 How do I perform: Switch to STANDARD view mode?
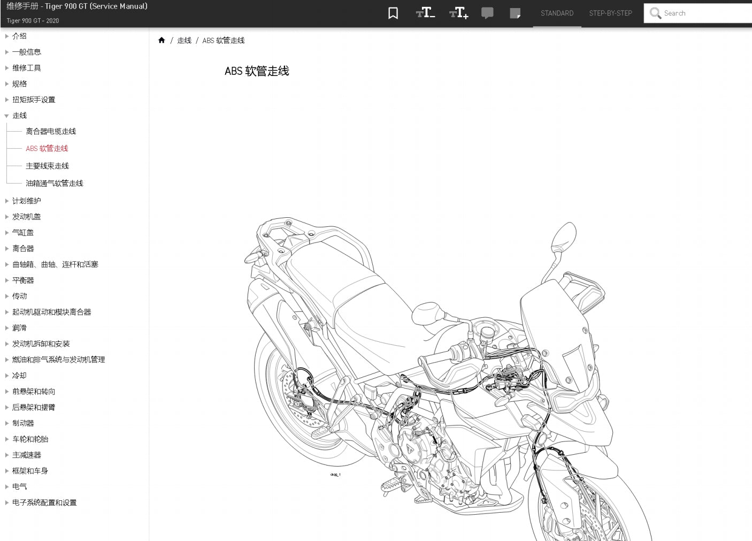click(557, 13)
